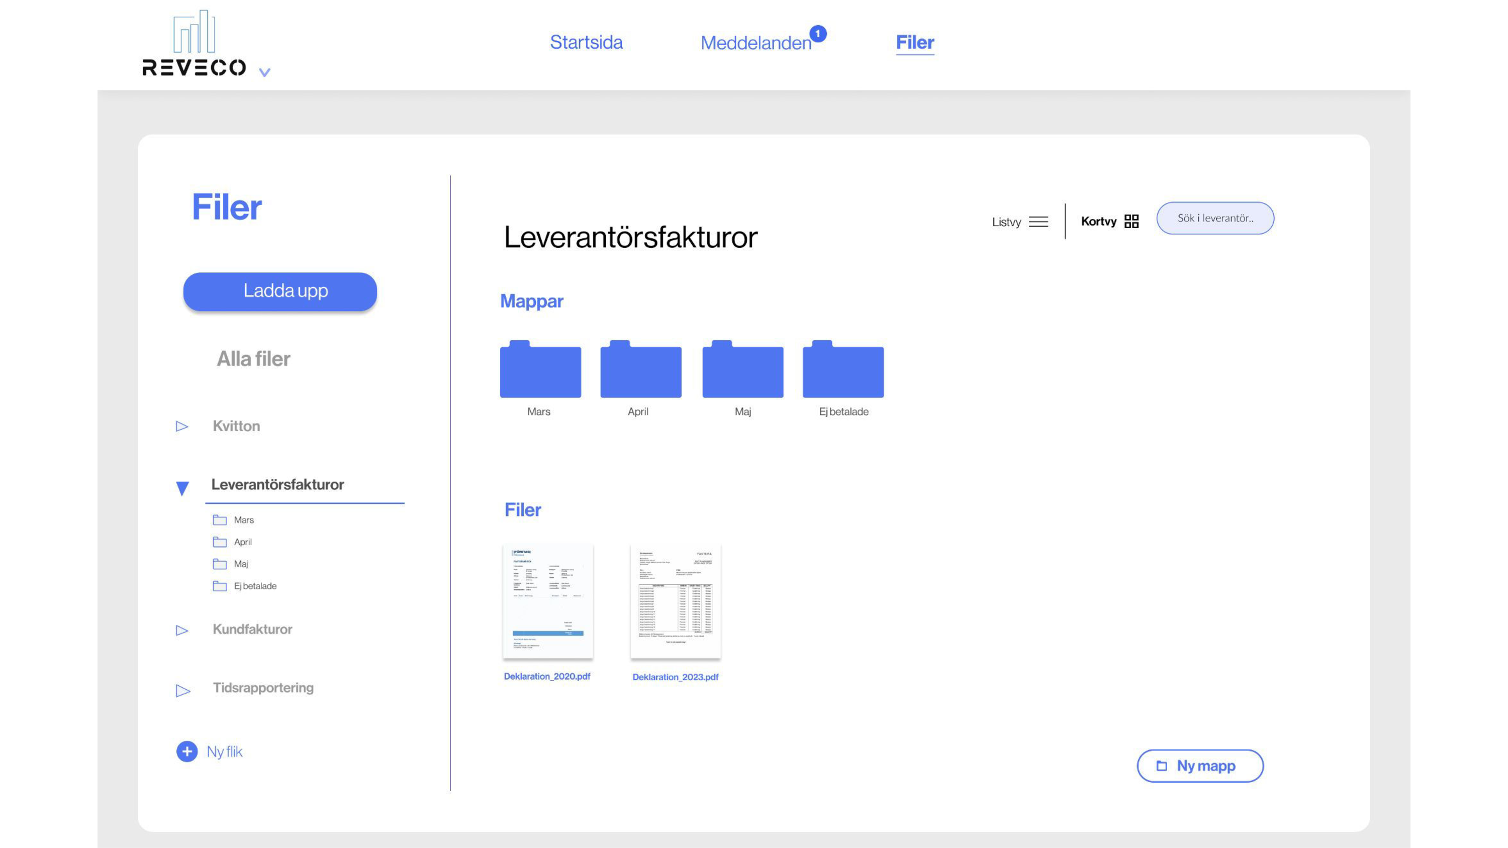Click the Reveco logo
This screenshot has height=848, width=1508.
[194, 44]
